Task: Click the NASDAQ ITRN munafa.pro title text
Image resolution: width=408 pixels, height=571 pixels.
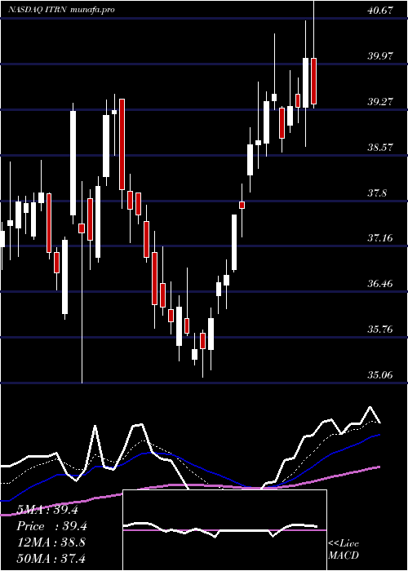Action: 61,10
